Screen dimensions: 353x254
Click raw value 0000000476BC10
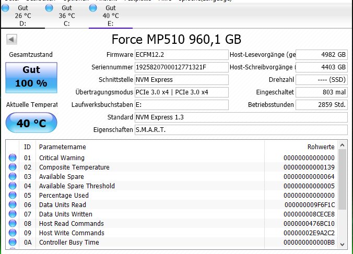(x=309, y=224)
